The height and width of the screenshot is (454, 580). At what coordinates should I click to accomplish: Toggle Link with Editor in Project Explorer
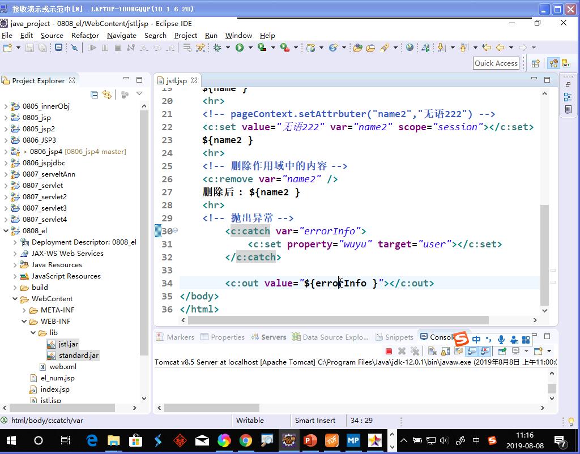click(107, 95)
